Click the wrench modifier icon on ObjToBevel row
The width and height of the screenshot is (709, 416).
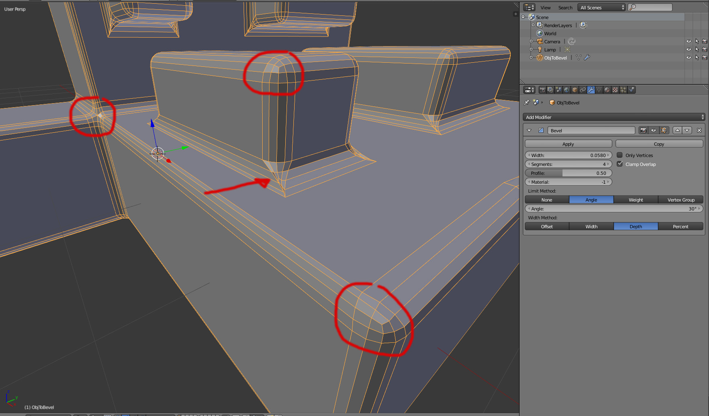click(587, 57)
